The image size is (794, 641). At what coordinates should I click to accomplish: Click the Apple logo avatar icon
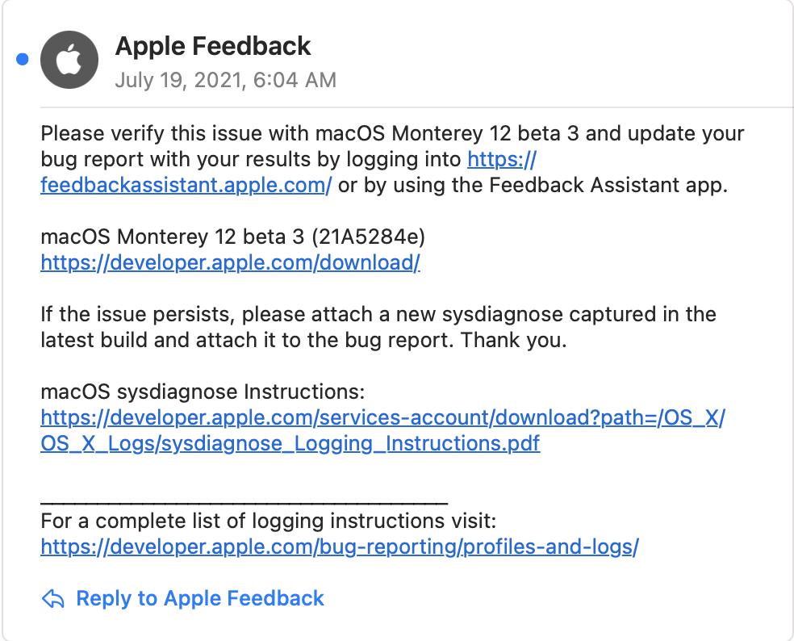coord(69,60)
